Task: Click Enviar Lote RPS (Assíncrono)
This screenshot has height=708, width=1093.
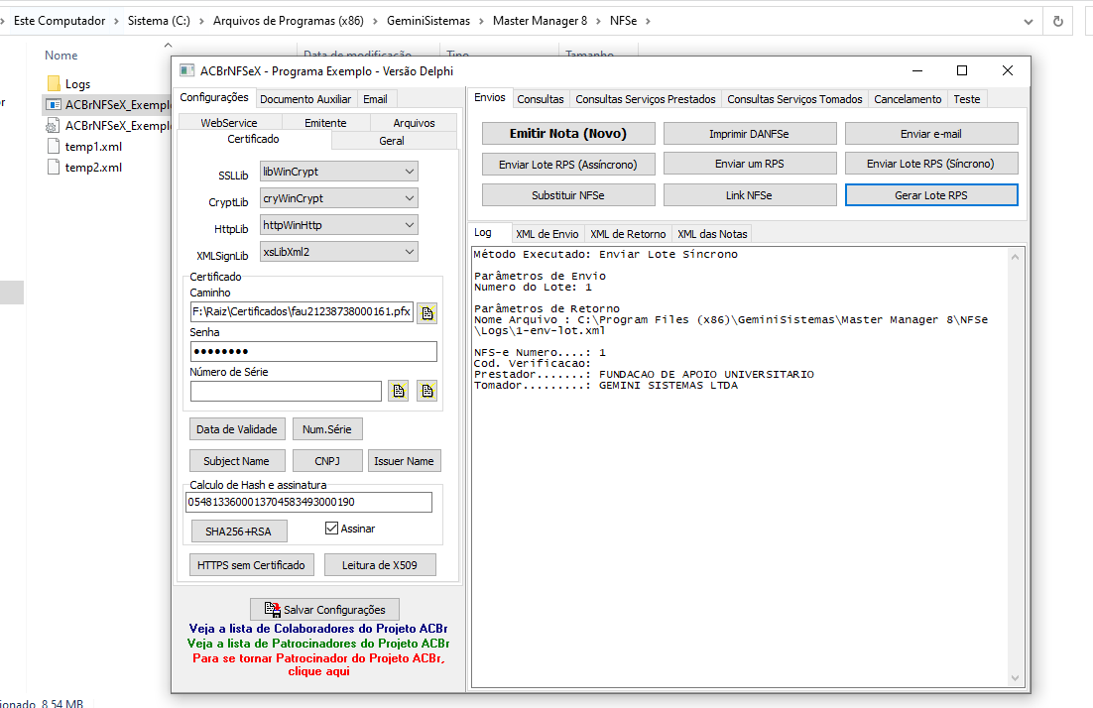Action: coord(568,165)
